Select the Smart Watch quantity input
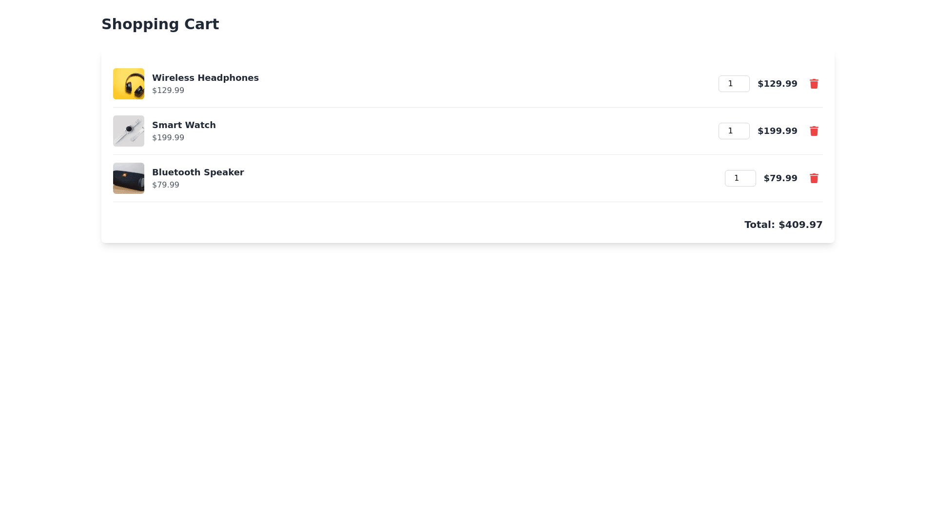Viewport: 936px width, 526px height. pos(734,131)
